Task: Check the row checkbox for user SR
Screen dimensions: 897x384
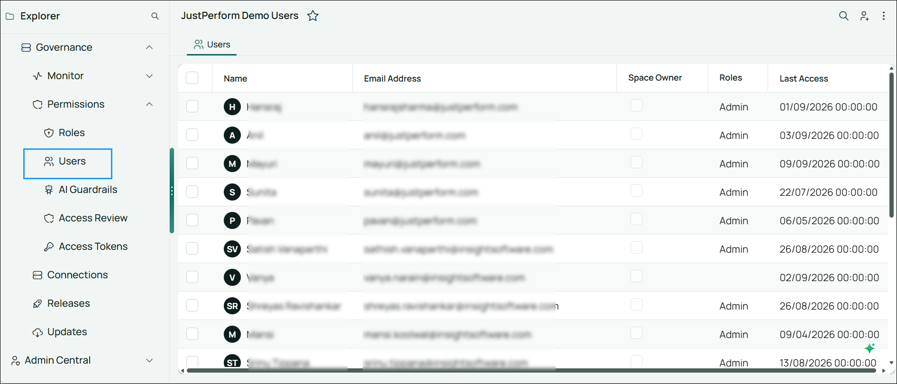Action: tap(192, 305)
